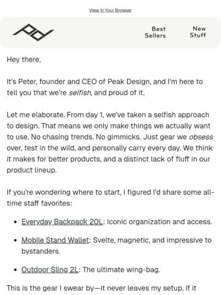221x295 pixels.
Task: Open the View in Your Browser link
Action: pos(110,10)
